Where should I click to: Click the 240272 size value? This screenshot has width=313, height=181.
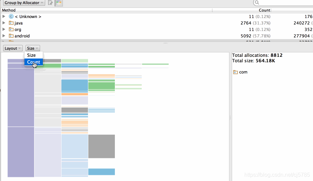pos(302,23)
